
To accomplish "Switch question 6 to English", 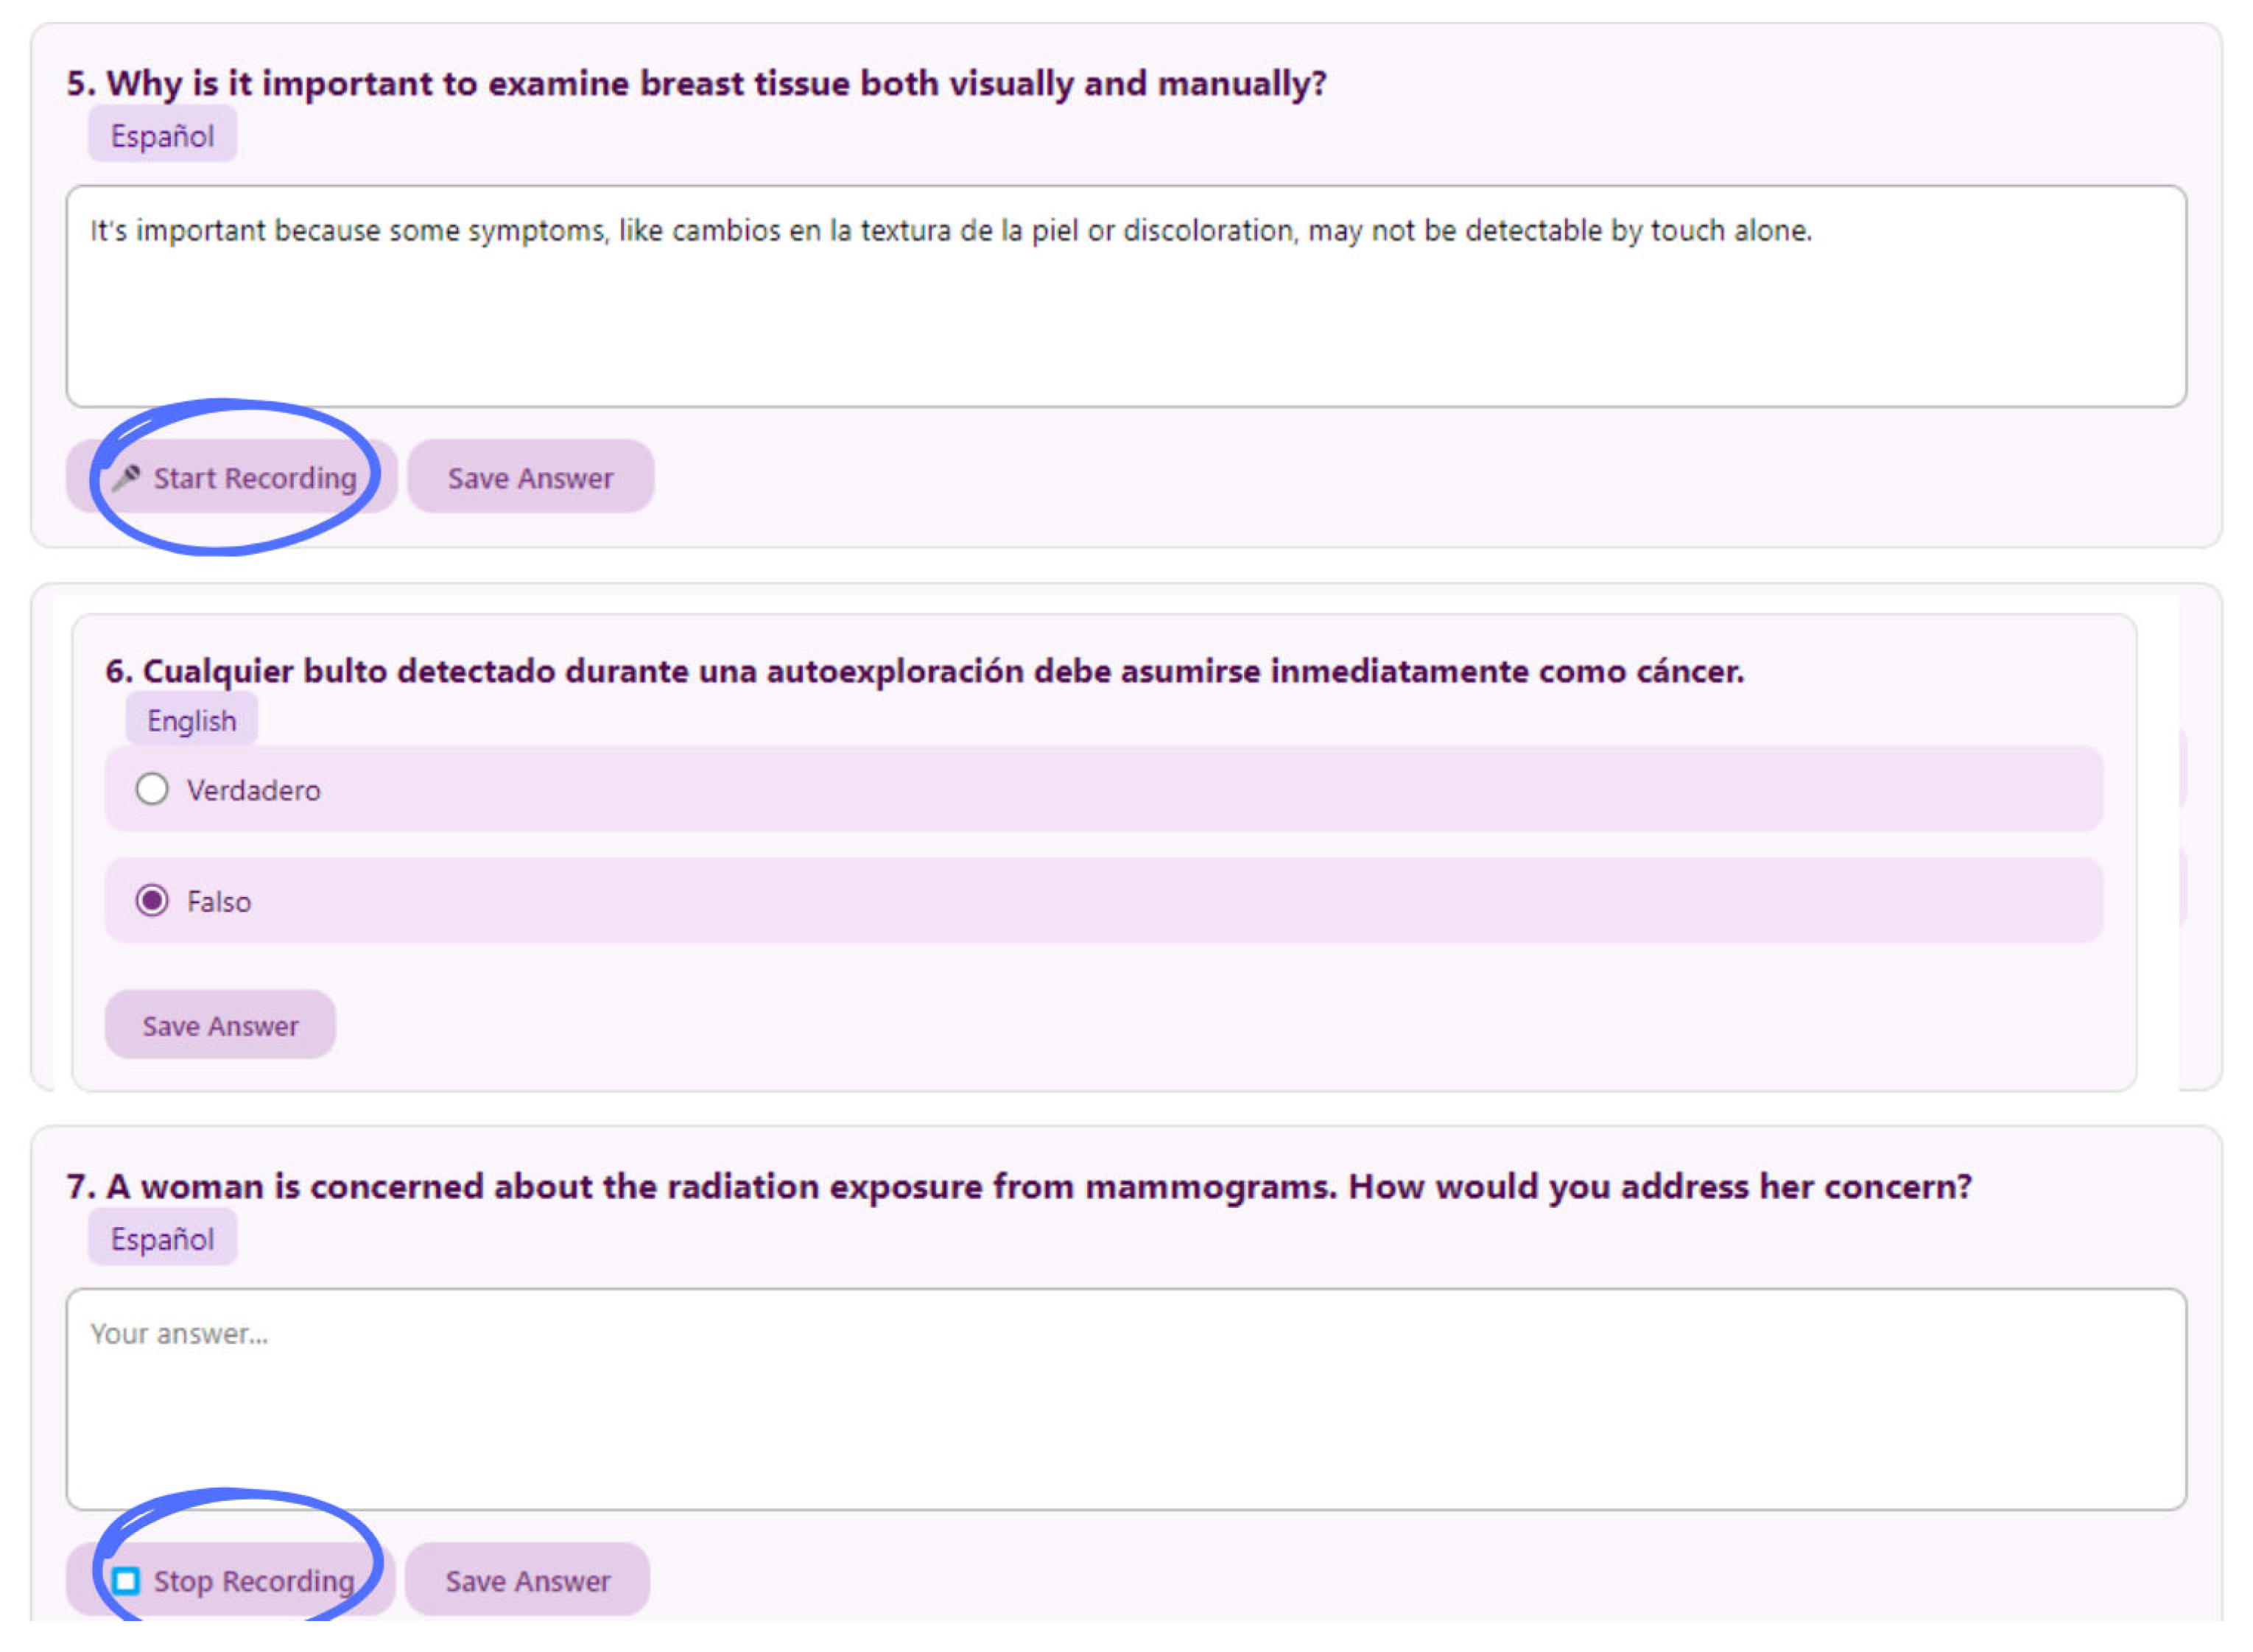I will [x=192, y=720].
